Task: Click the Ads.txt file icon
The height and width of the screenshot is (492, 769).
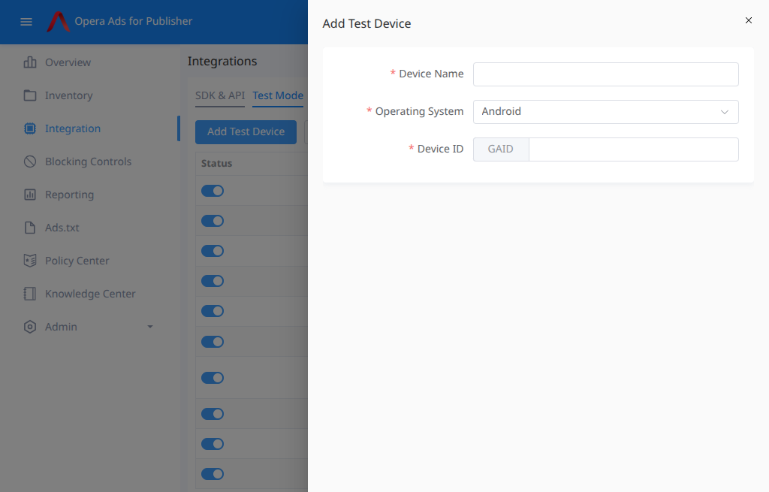Action: (30, 228)
